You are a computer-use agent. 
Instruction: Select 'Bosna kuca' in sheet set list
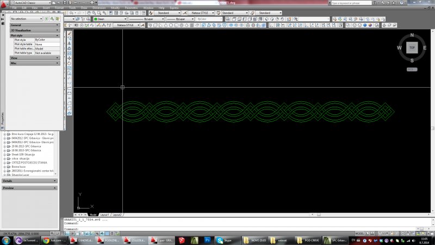coord(18,167)
